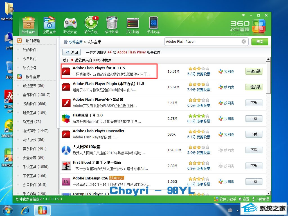Download 人人网2010年鉴
The width and height of the screenshot is (288, 216).
tap(254, 150)
